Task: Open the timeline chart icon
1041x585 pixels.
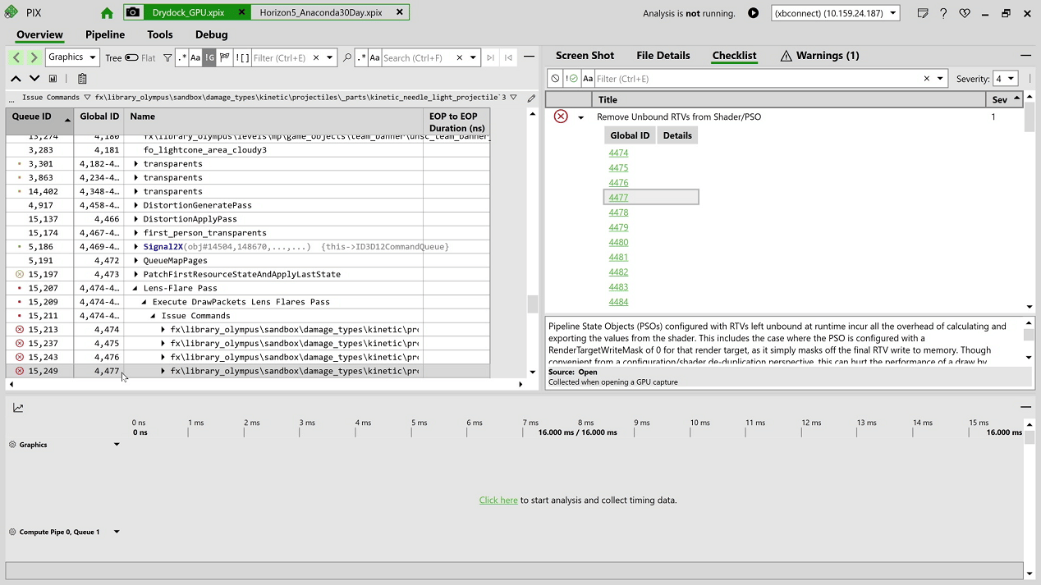Action: 18,408
